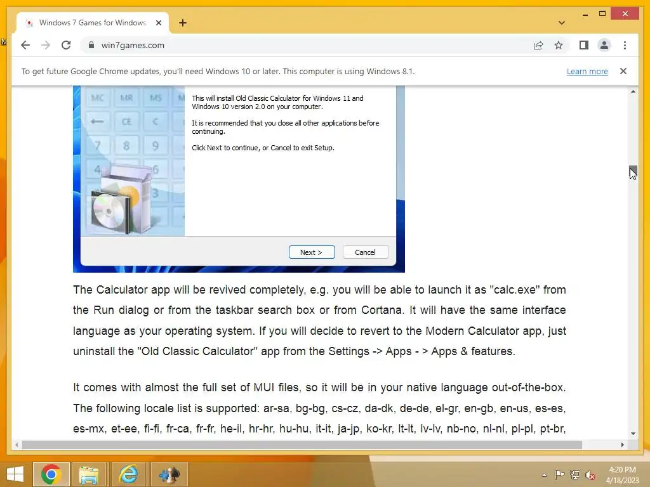
Task: Maximize the Chrome window
Action: click(602, 14)
